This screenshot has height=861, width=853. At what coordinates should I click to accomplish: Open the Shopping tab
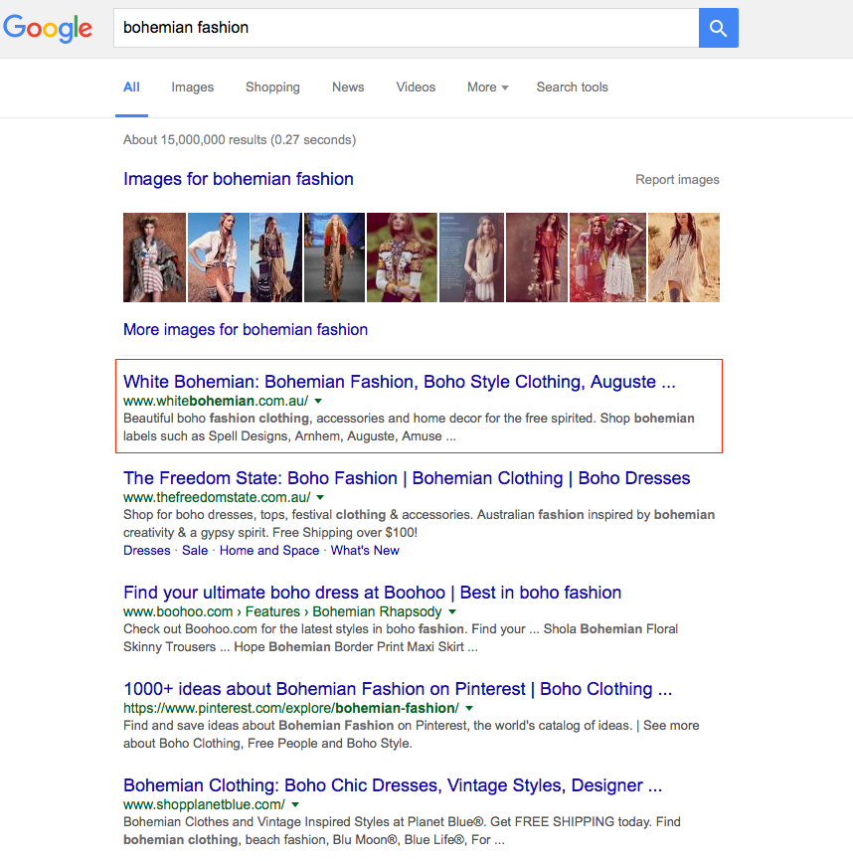click(272, 87)
